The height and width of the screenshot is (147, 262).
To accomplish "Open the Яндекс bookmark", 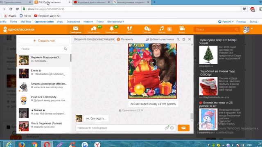I will 10,16.
